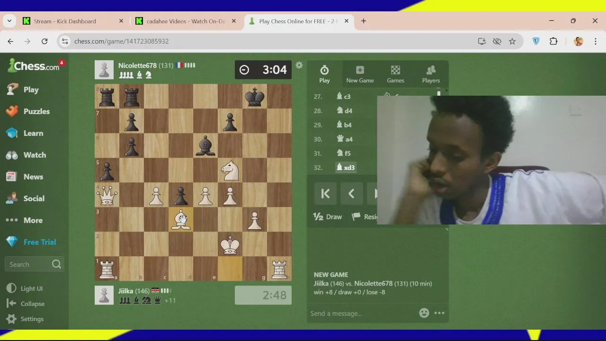606x341 pixels.
Task: Open browser extensions puzzle icon
Action: [x=553, y=41]
